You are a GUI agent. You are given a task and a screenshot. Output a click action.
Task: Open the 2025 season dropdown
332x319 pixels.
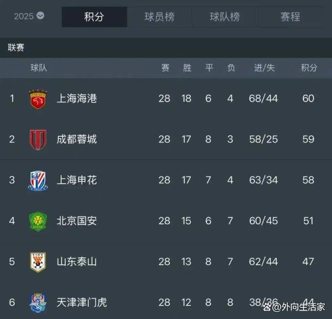click(x=29, y=16)
